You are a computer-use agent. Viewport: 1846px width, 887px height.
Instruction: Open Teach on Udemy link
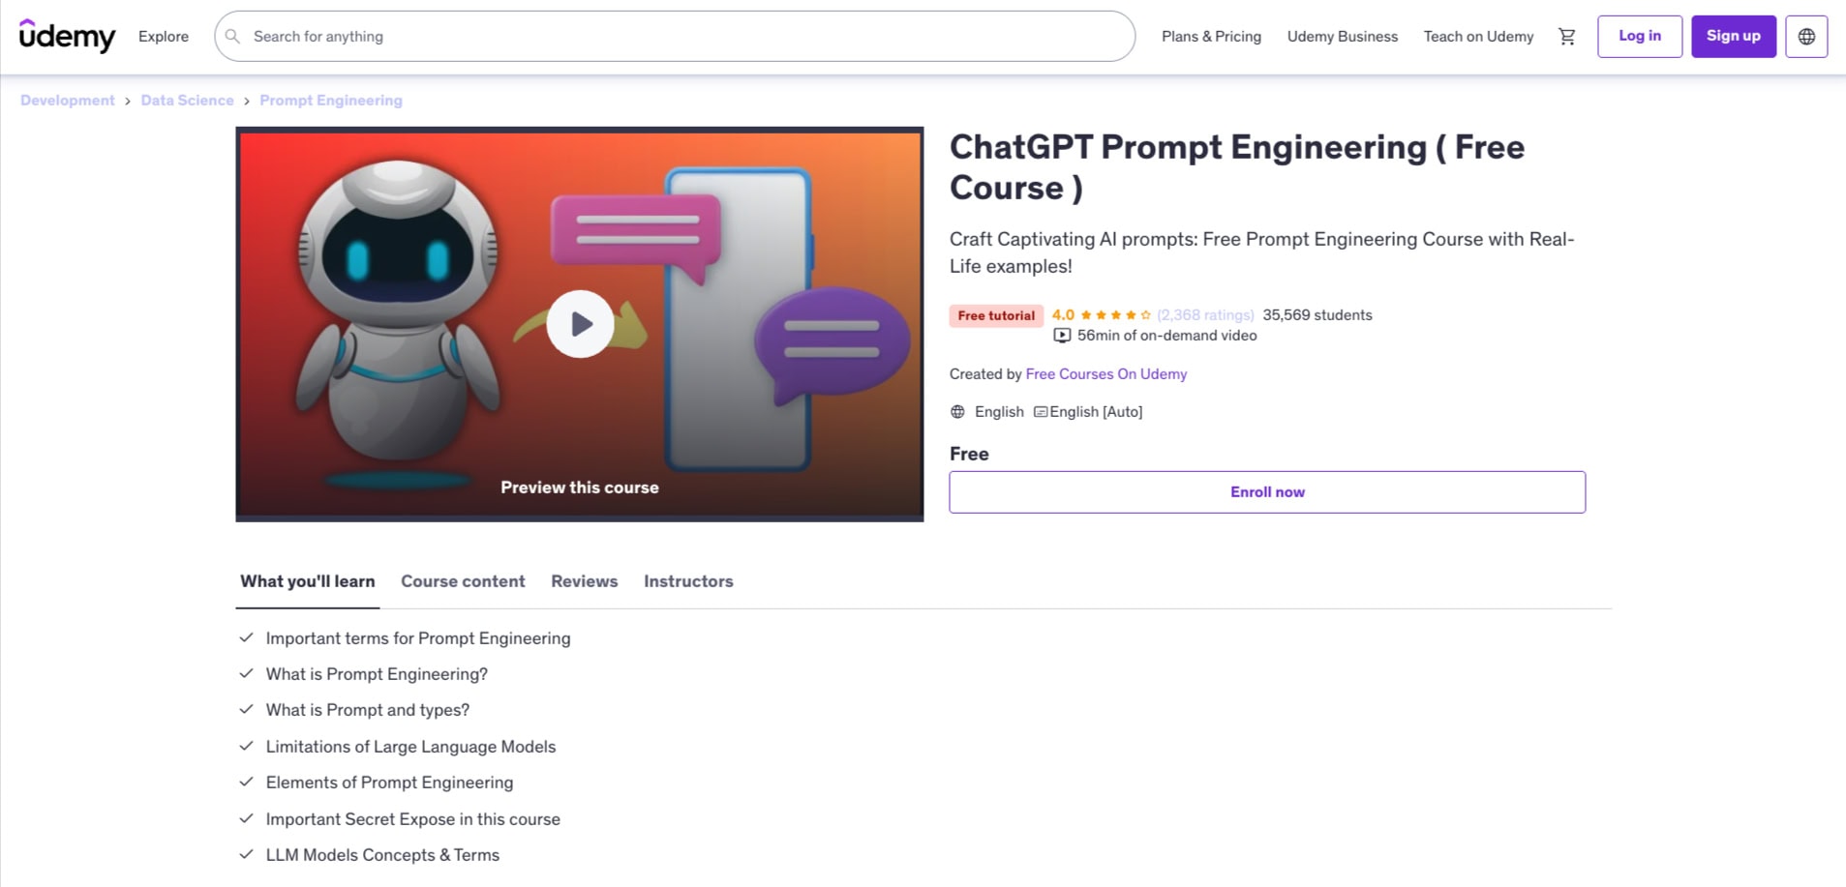(x=1478, y=37)
